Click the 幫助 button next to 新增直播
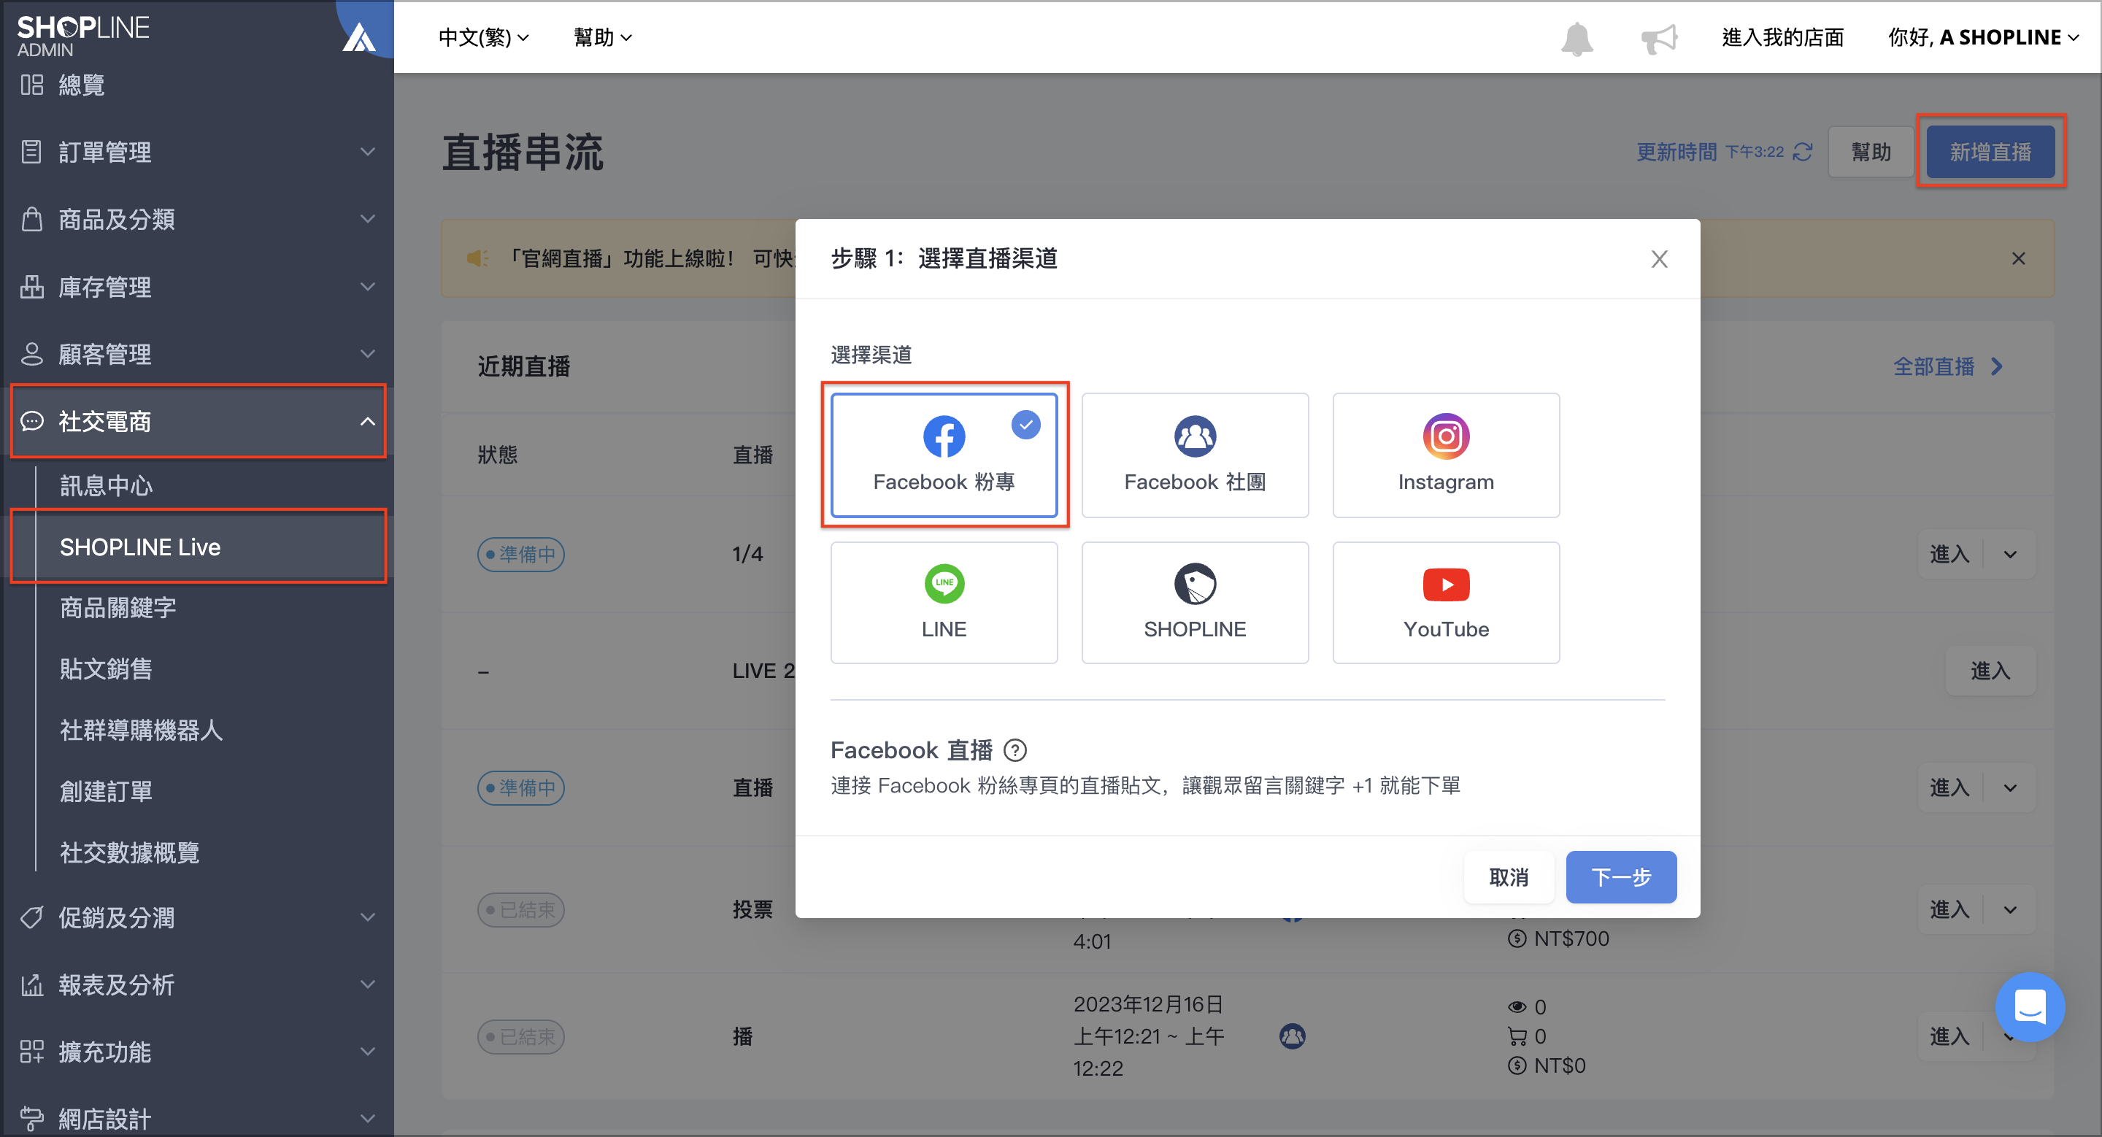The width and height of the screenshot is (2102, 1137). pos(1871,152)
